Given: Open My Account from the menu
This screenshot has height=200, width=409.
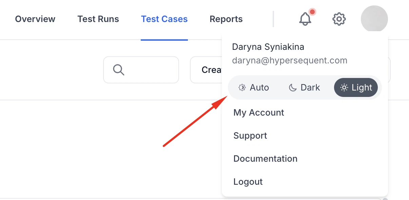Looking at the screenshot, I should (x=258, y=112).
